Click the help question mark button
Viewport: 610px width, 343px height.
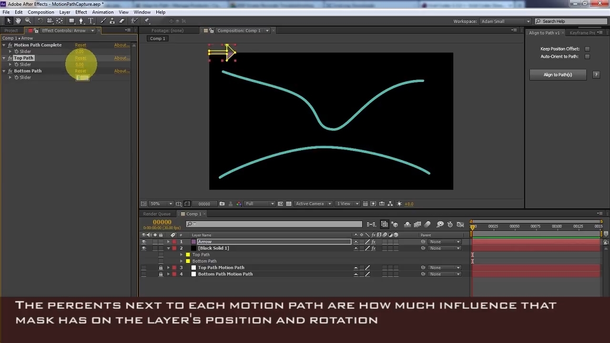point(596,75)
